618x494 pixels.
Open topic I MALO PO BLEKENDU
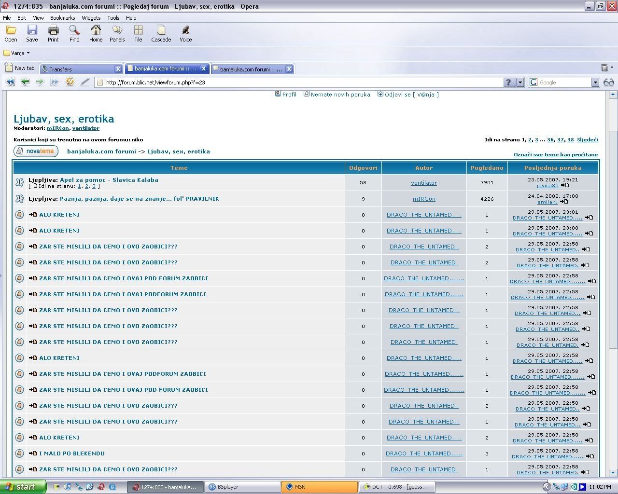(72, 453)
